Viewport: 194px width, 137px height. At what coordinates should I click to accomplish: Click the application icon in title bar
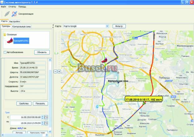click(2, 2)
